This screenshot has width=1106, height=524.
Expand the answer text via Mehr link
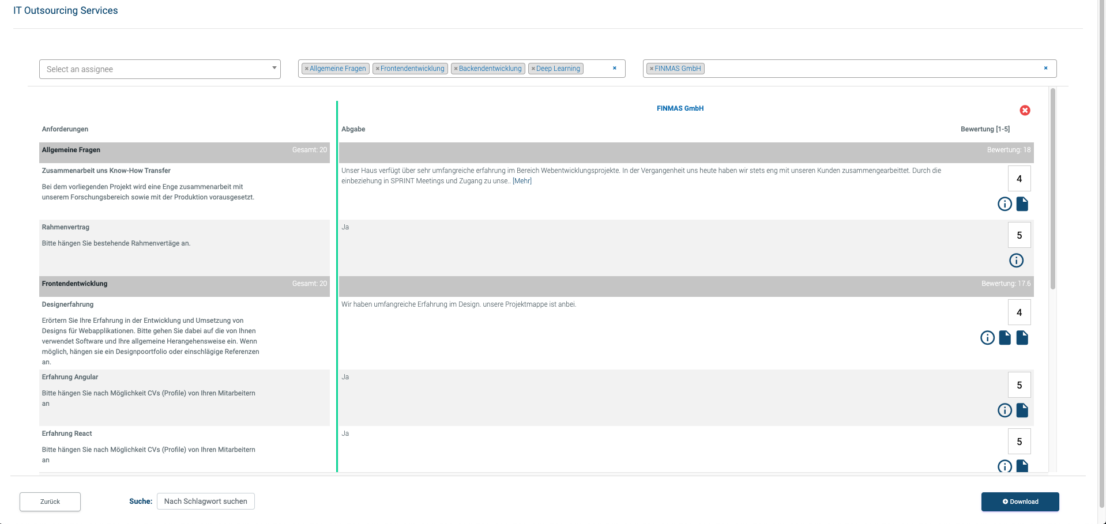(522, 181)
